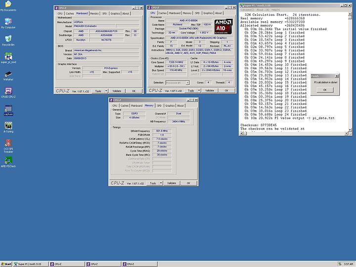
Task: Click Validate in the AMD A10 CPU-Z window
Action: pos(210,90)
